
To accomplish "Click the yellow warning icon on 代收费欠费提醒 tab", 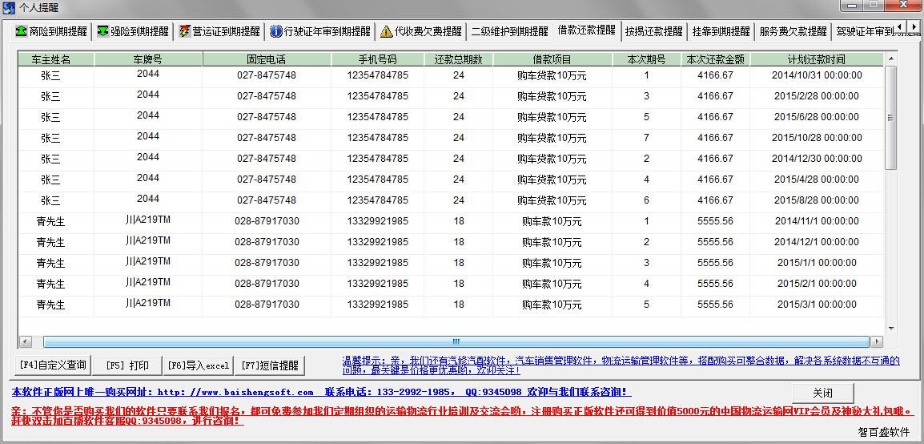I will (x=387, y=31).
